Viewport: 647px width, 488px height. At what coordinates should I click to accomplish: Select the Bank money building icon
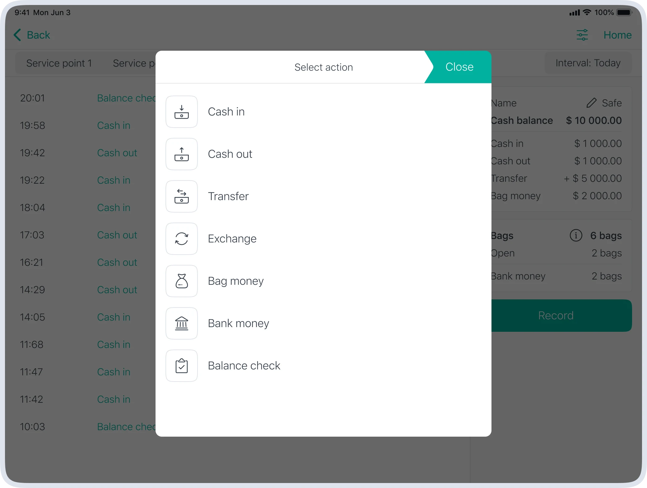[x=182, y=323]
